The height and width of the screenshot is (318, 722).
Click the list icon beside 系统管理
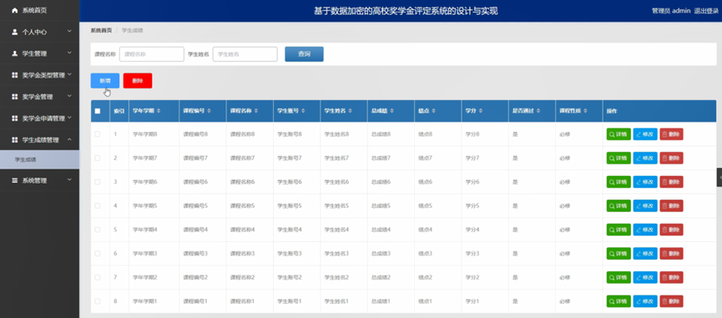14,180
